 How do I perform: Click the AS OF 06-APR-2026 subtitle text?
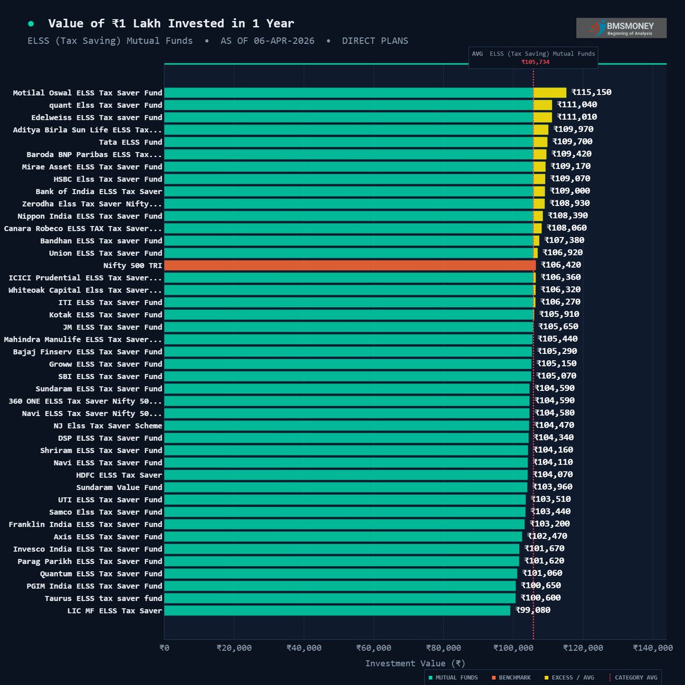268,41
